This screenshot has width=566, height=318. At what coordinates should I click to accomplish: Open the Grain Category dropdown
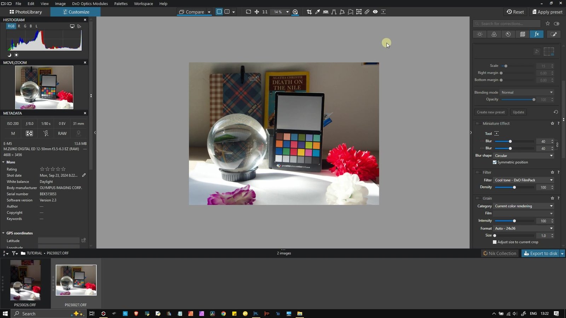click(x=524, y=206)
